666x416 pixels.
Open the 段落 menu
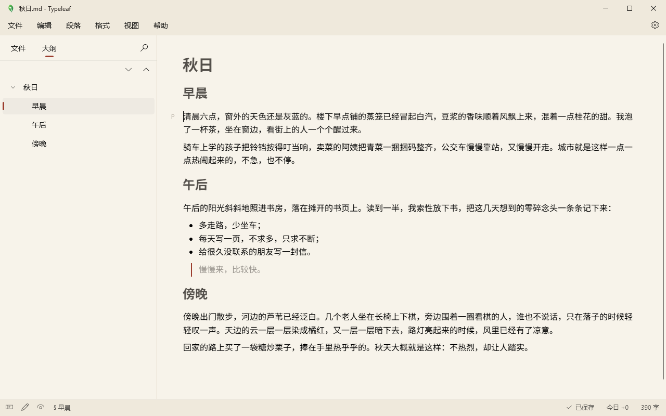(x=73, y=25)
